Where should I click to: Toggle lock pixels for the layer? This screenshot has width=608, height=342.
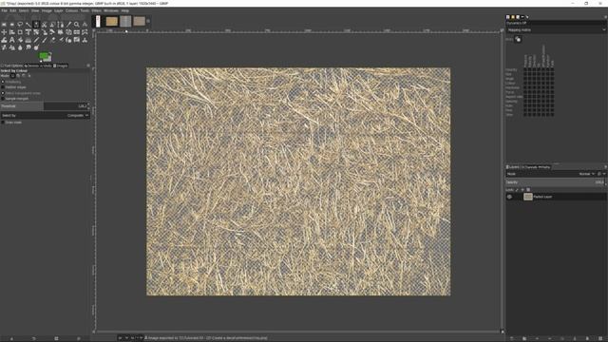coord(517,190)
